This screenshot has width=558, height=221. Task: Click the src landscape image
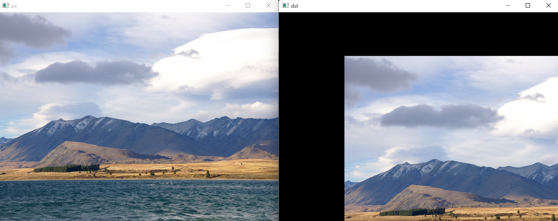(x=139, y=116)
